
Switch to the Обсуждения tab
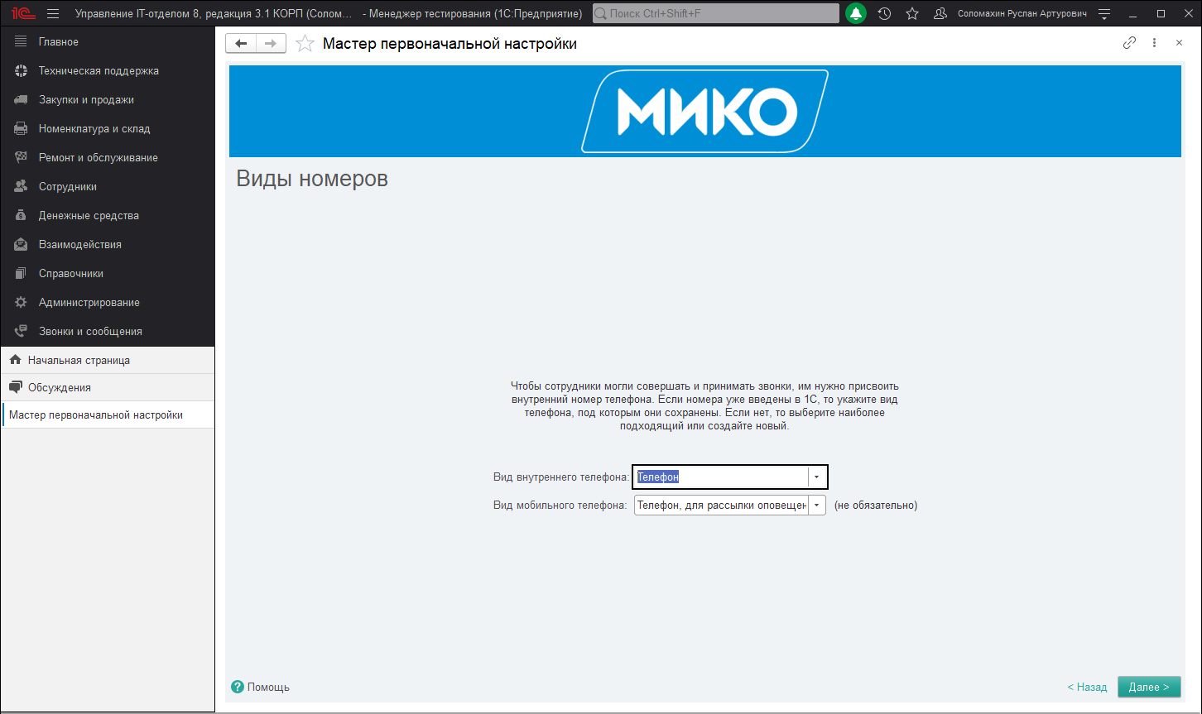pyautogui.click(x=60, y=388)
